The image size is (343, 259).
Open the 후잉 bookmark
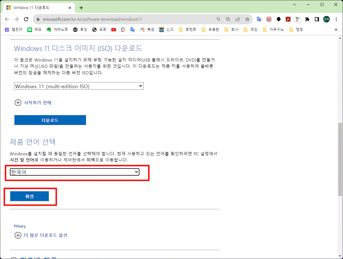tap(80, 30)
